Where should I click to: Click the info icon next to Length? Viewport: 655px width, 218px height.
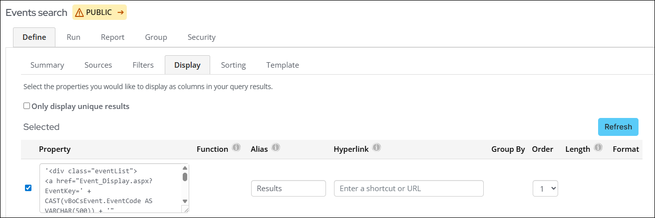coord(598,148)
